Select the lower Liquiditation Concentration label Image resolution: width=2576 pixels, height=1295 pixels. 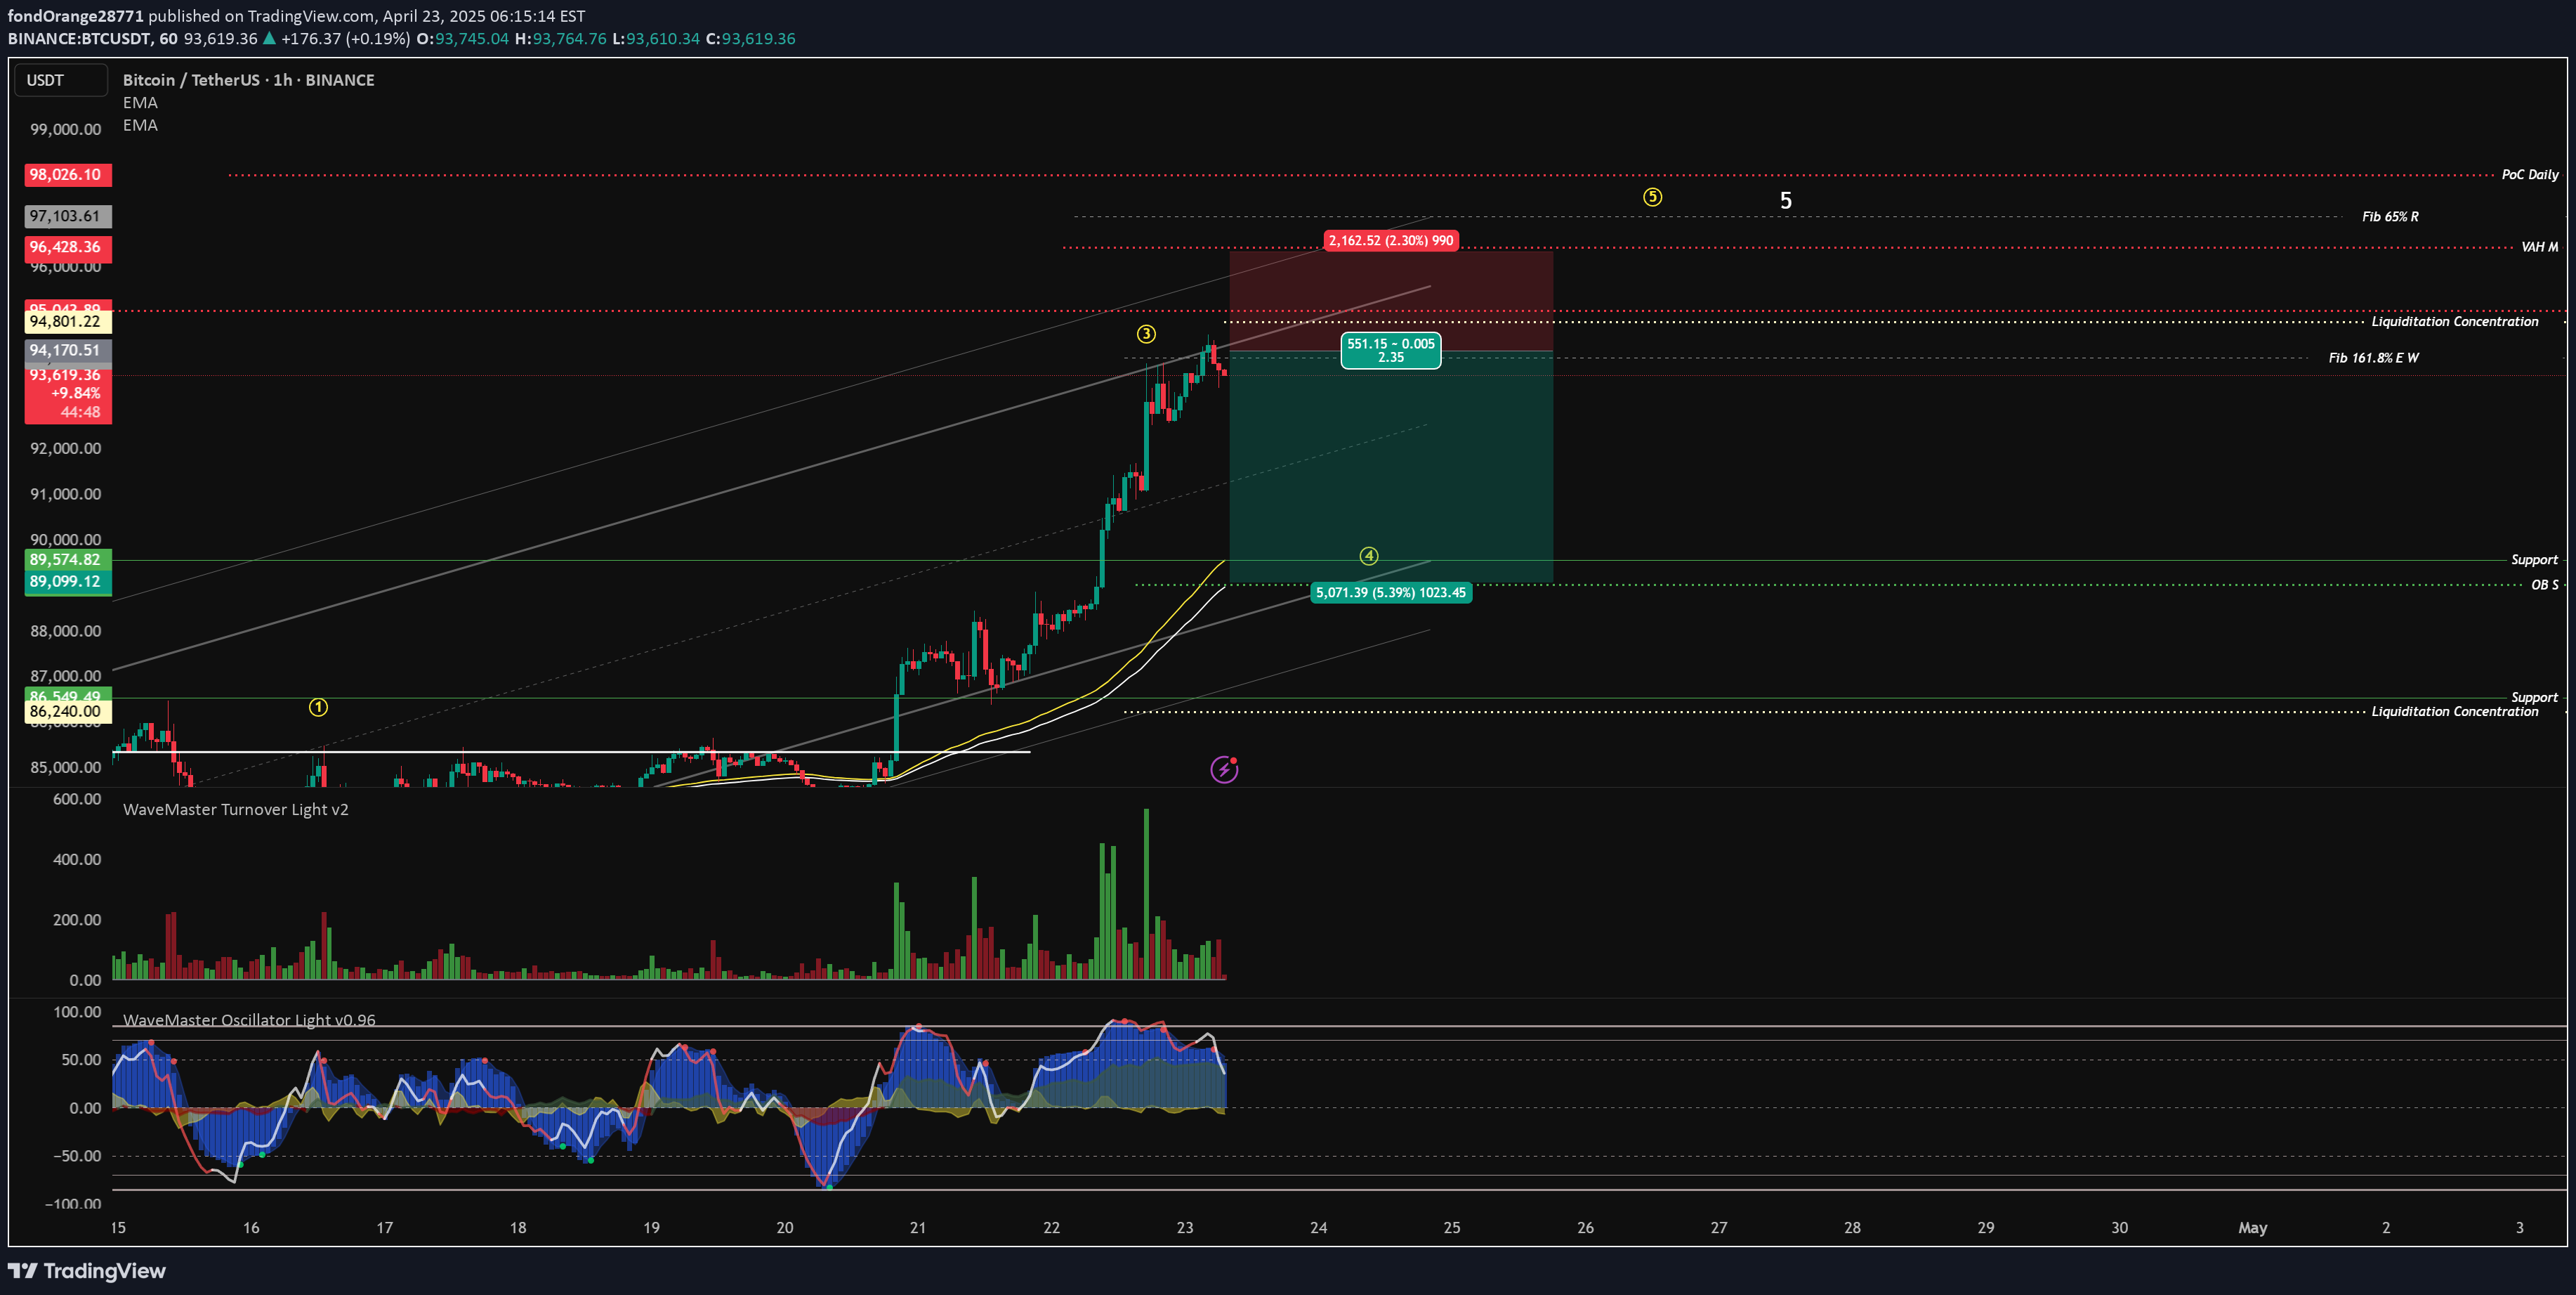click(2454, 712)
